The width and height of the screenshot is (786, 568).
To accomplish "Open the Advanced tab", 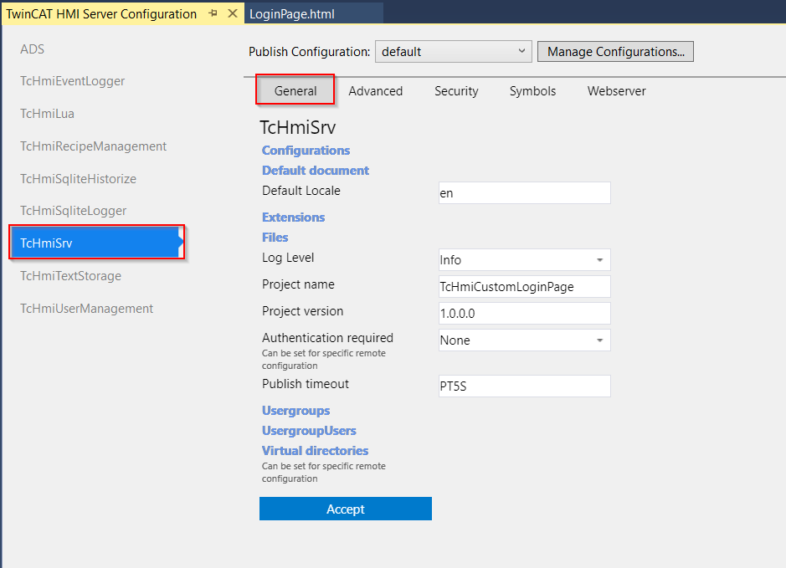I will 376,91.
